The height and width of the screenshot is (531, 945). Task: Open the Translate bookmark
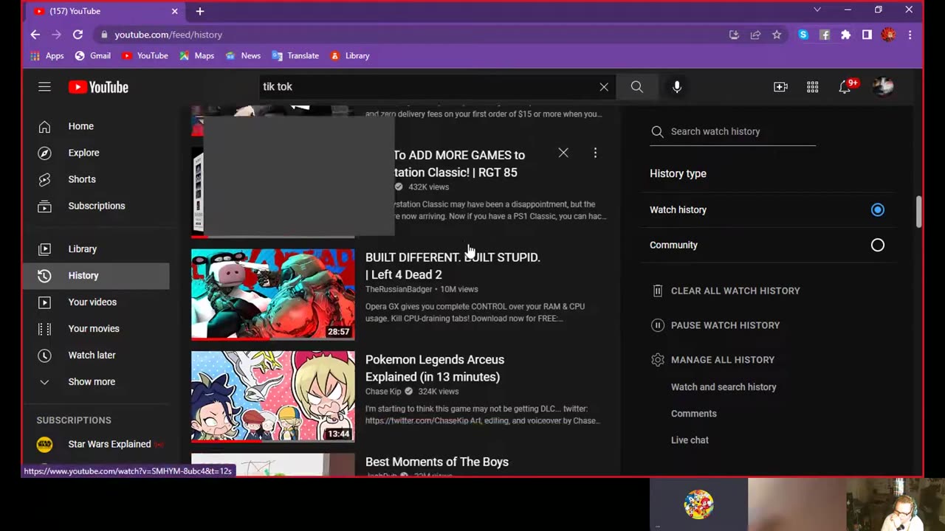(295, 56)
